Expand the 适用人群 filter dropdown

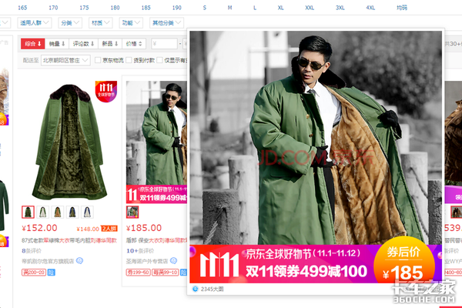[x=35, y=22]
